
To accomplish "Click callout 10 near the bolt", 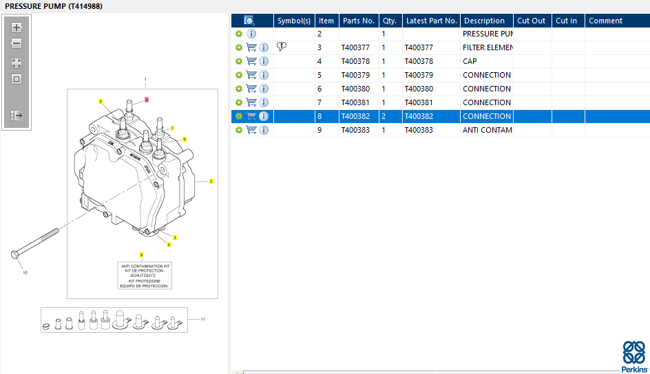I will tap(25, 273).
